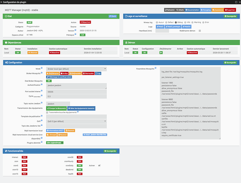Select Defaut log level
The height and width of the screenshot is (183, 241).
coord(166,22)
